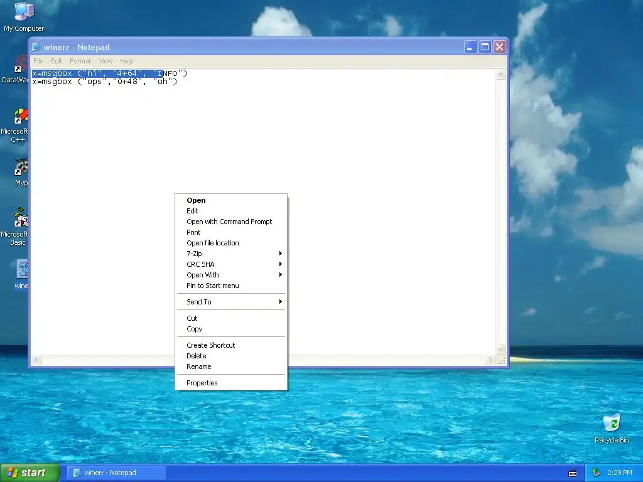Maximize the winerr Notepad window
643x482 pixels.
(x=485, y=46)
